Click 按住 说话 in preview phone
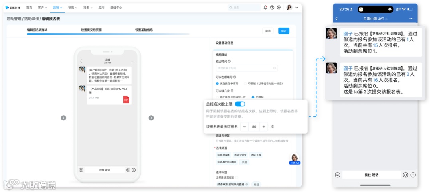431x193 pixels. pos(105,170)
